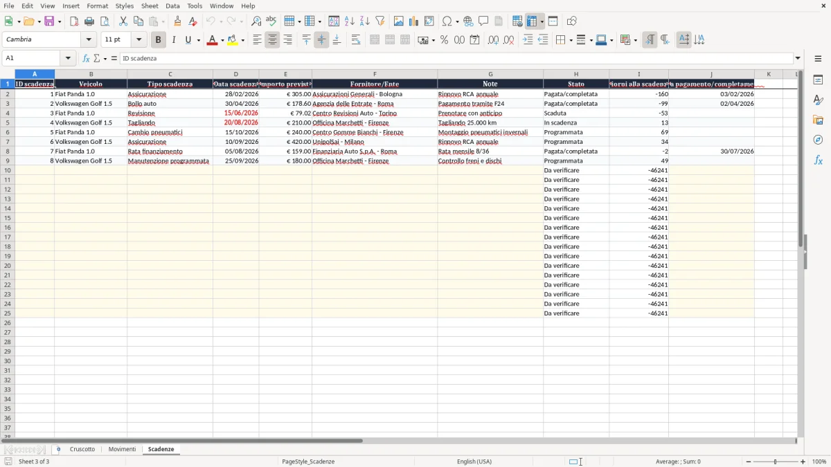
Task: Open the Format menu
Action: [x=98, y=6]
